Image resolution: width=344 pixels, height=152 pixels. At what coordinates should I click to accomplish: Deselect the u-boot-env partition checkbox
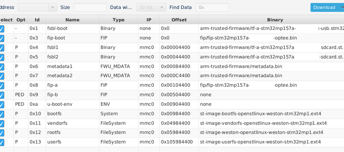click(x=2, y=104)
